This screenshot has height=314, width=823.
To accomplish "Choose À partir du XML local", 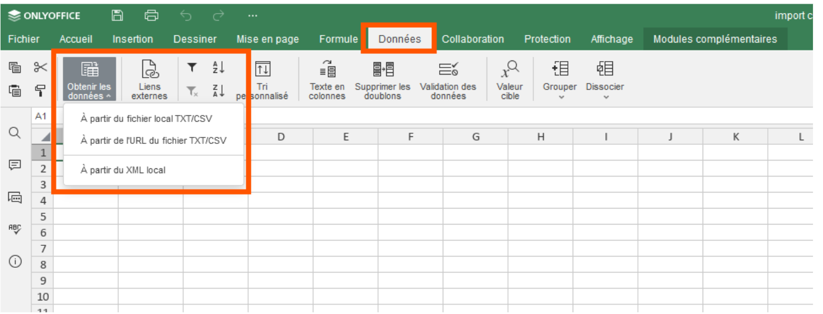I will (x=154, y=170).
